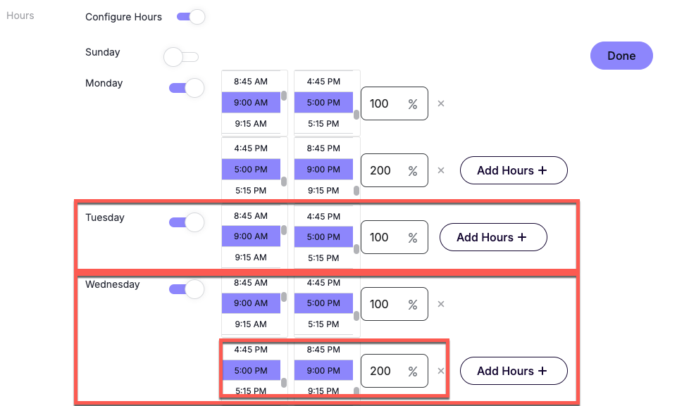Select 9:15 AM as Monday start time
689x406 pixels.
251,124
